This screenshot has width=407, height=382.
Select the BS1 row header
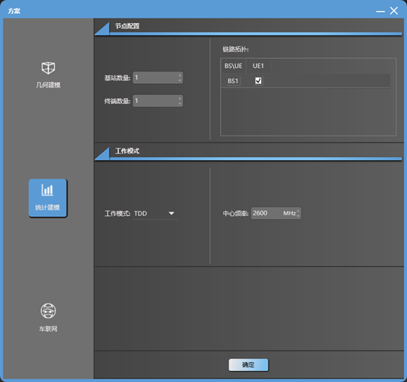point(233,81)
